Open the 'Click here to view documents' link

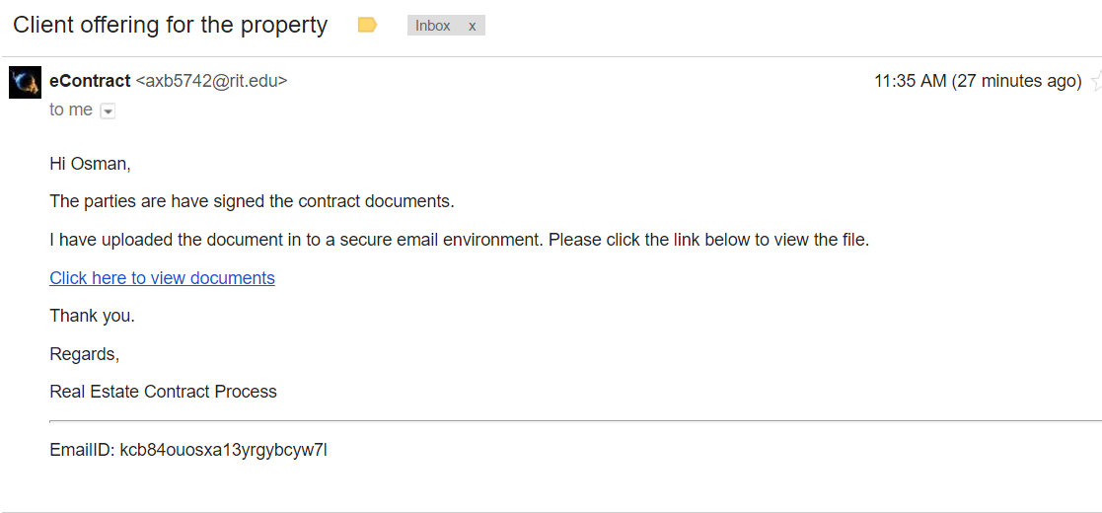[x=162, y=278]
